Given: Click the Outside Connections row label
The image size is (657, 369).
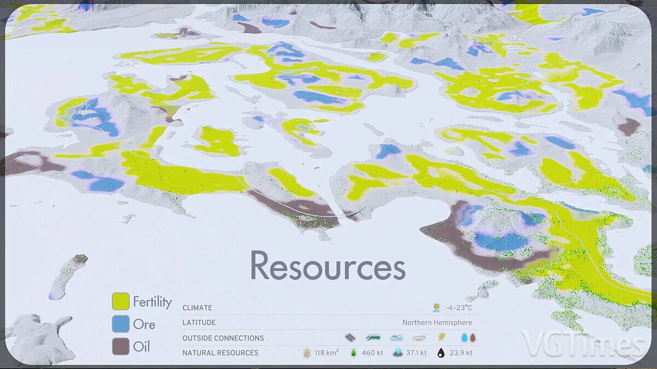Looking at the screenshot, I should [223, 338].
